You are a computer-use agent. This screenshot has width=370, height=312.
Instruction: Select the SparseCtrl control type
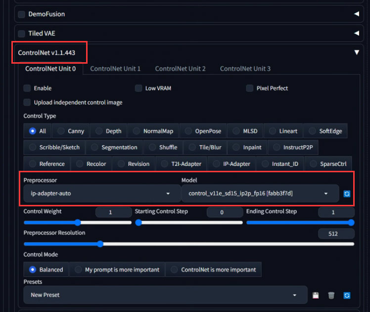pos(328,164)
